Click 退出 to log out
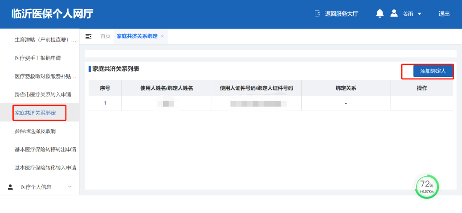This screenshot has width=462, height=213. coord(444,14)
